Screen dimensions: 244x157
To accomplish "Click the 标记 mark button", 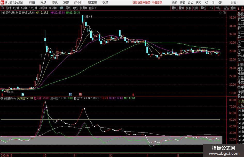I will tap(218, 8).
